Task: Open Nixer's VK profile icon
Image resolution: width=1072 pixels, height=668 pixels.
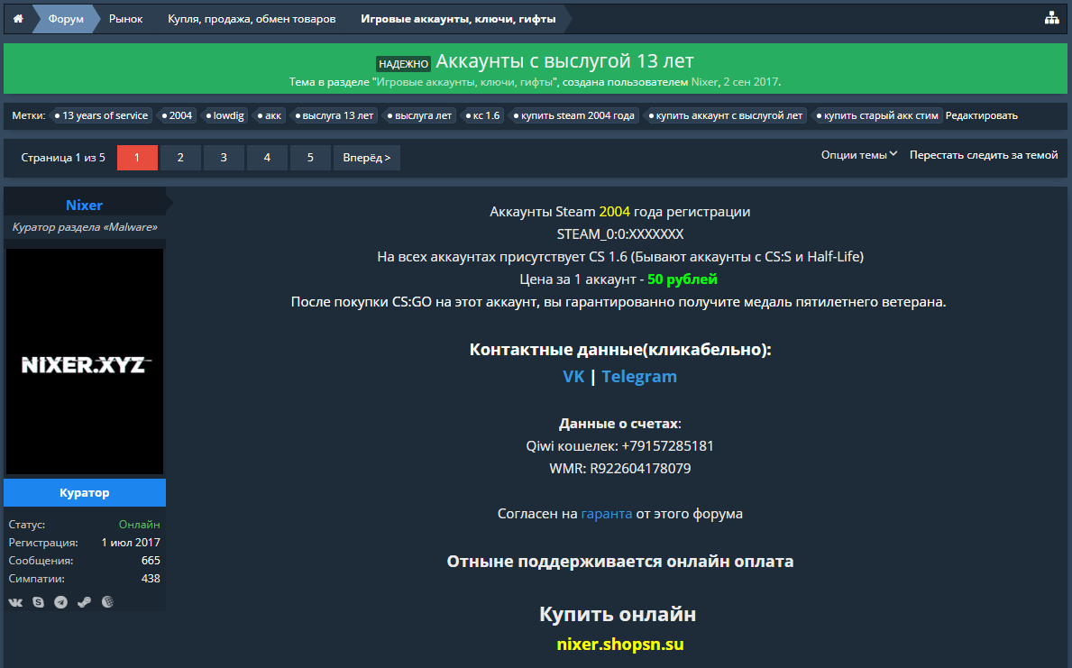Action: point(16,602)
